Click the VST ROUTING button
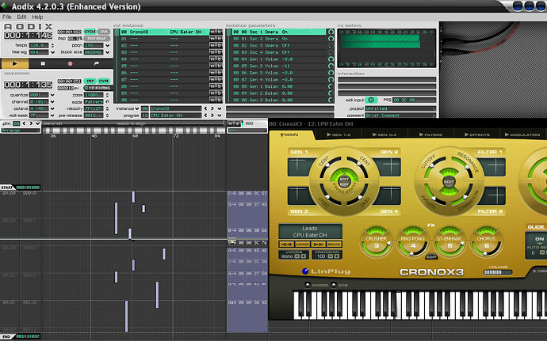The width and height of the screenshot is (547, 341). [98, 88]
